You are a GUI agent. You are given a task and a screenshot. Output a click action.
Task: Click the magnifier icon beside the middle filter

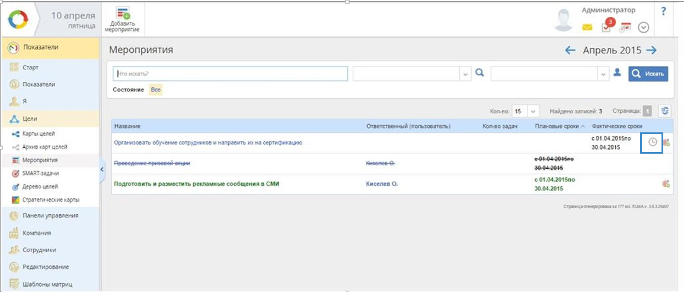tap(480, 72)
